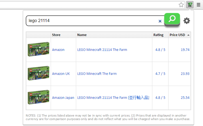Click the green search magnifier button
This screenshot has height=126, width=203.
coord(172,19)
